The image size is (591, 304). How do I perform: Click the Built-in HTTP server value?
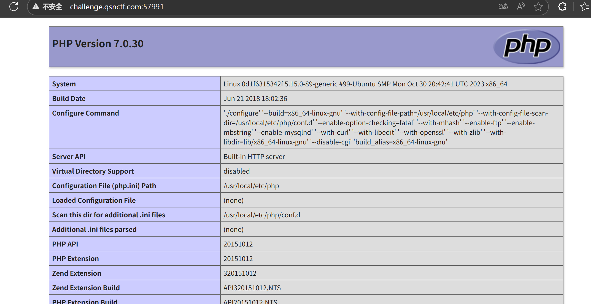click(254, 157)
